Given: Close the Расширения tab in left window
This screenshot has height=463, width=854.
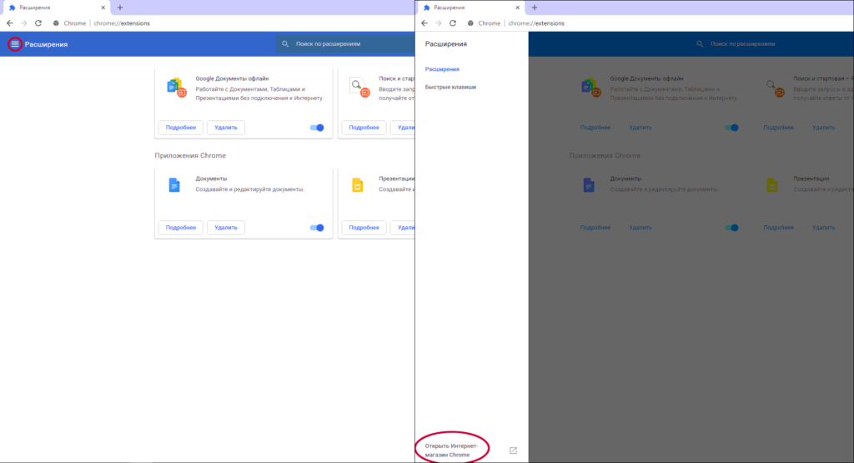Looking at the screenshot, I should coord(102,8).
